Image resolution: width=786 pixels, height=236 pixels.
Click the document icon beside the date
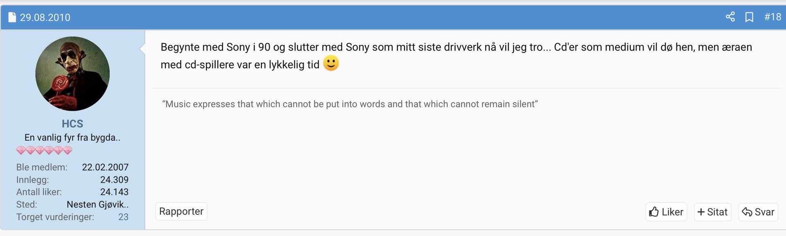[12, 17]
